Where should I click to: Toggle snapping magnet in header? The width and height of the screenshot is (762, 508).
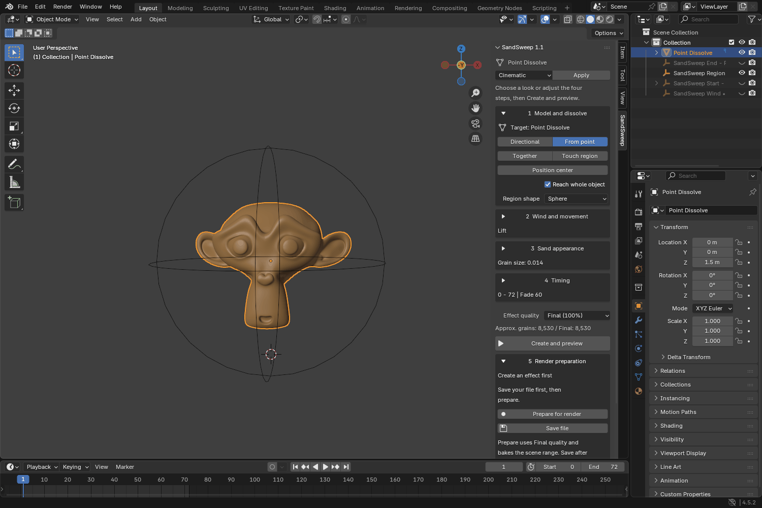coord(317,19)
